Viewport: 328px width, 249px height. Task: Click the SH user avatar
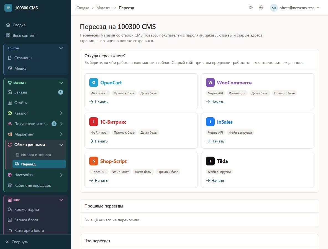point(274,8)
